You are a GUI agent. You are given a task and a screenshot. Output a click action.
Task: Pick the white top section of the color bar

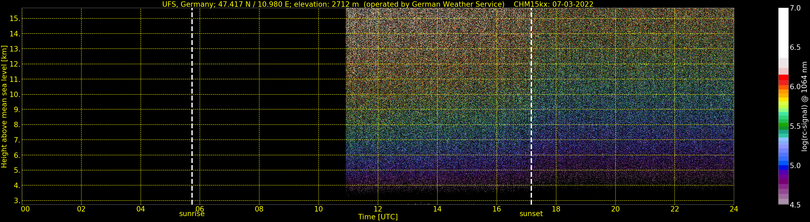(783, 33)
